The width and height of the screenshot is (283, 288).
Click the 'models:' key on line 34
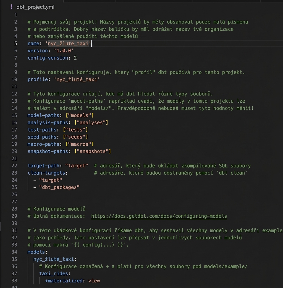38,252
